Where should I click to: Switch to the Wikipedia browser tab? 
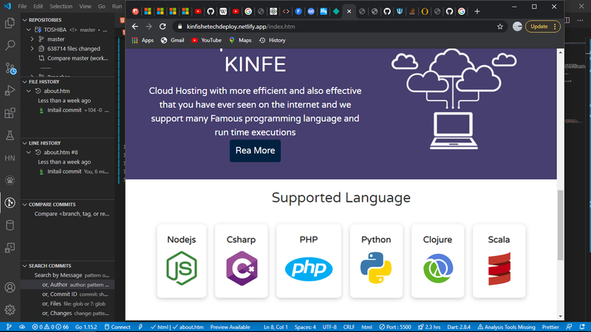click(x=223, y=11)
